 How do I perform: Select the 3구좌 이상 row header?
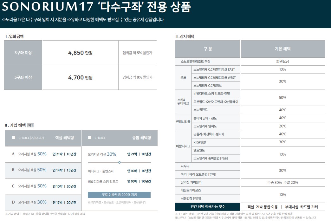pyautogui.click(x=23, y=53)
